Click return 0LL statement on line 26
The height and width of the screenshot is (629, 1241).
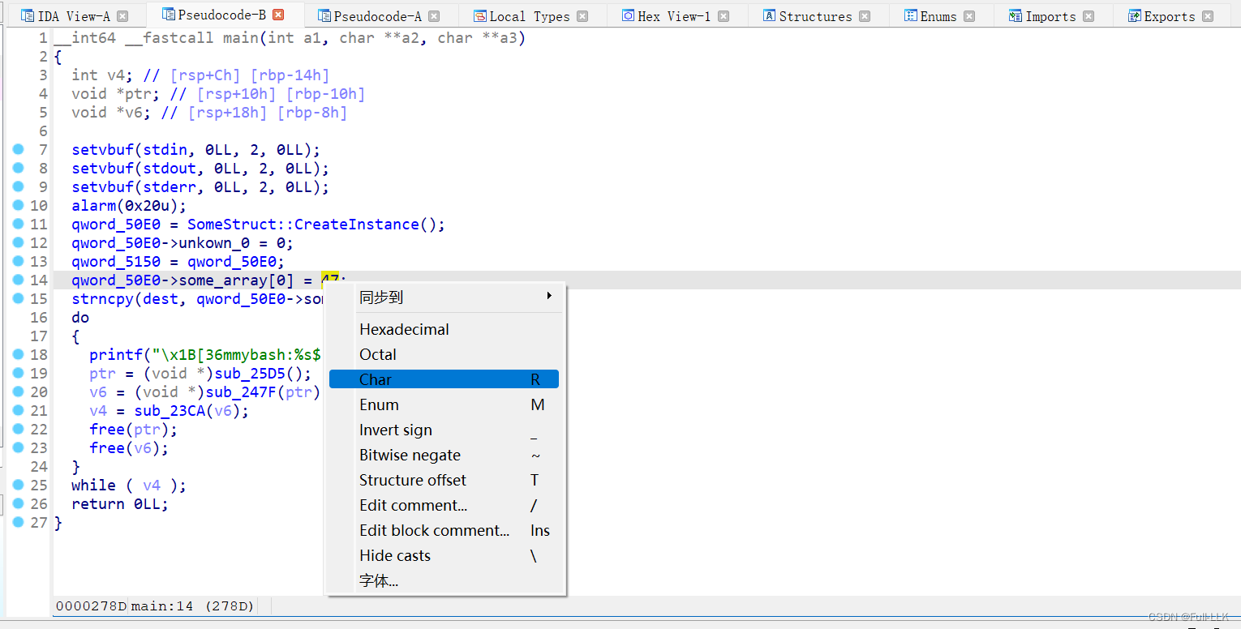coord(120,504)
